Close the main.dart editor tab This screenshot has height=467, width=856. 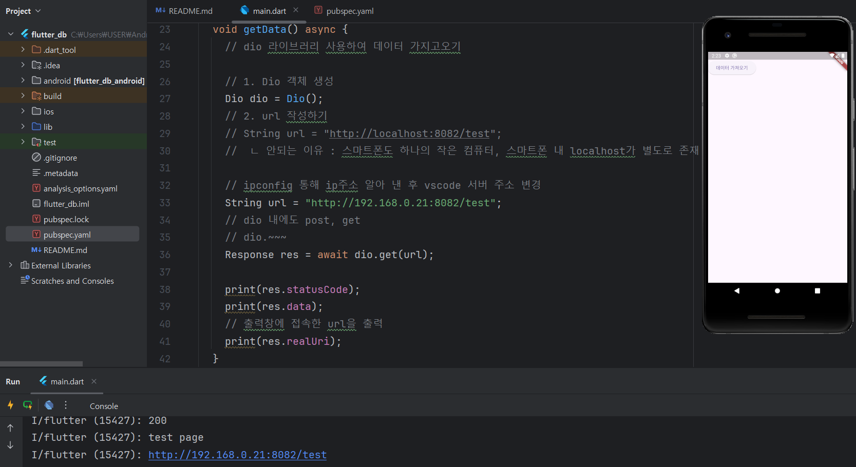[296, 10]
